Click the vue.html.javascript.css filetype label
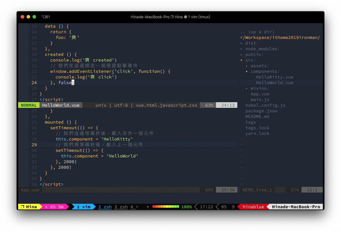The image size is (341, 232). pos(167,105)
